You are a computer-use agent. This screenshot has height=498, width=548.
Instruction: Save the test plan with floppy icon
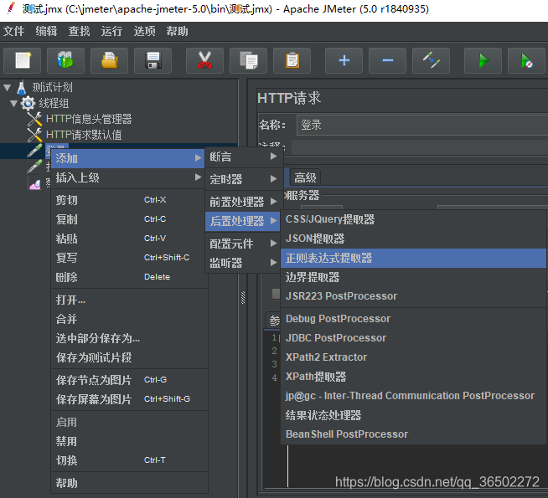click(x=153, y=61)
